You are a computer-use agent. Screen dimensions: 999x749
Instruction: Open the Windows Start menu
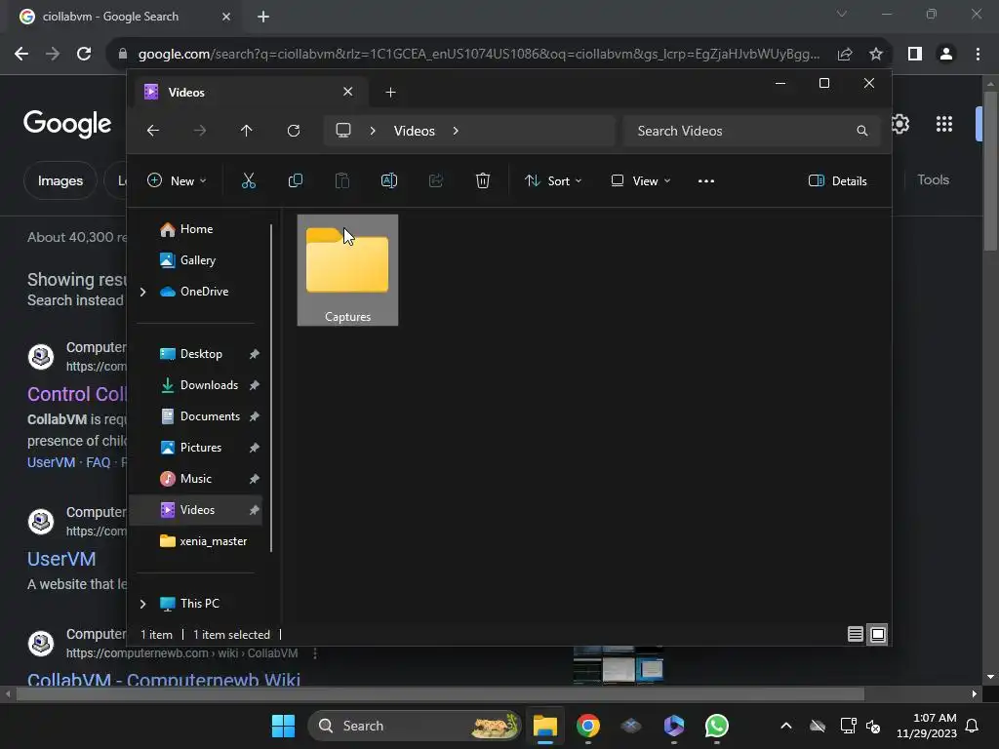[x=283, y=726]
